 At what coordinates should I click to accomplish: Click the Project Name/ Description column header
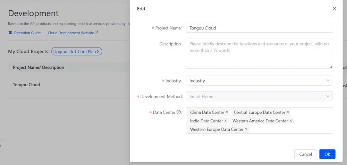point(39,68)
